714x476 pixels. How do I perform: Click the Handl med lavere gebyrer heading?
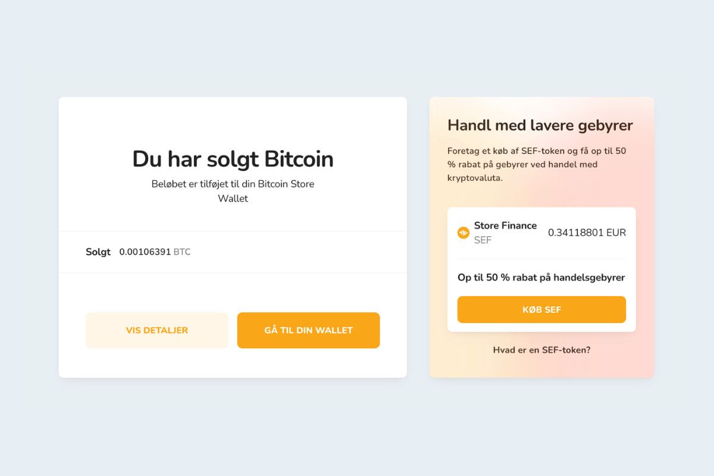pyautogui.click(x=540, y=126)
